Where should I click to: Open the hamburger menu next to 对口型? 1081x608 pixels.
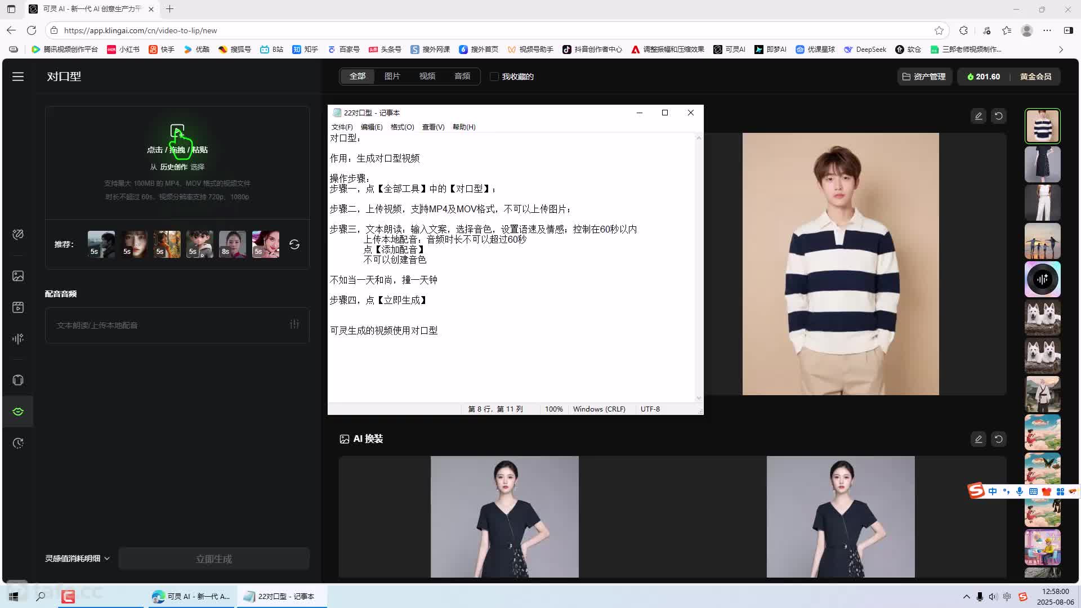point(18,77)
